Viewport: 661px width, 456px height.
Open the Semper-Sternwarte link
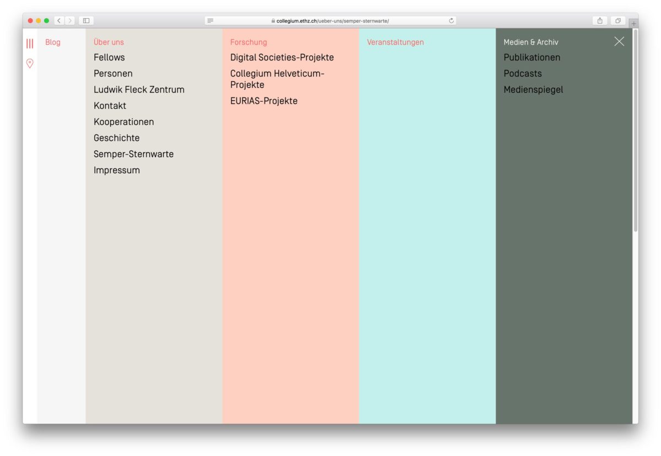click(x=133, y=154)
